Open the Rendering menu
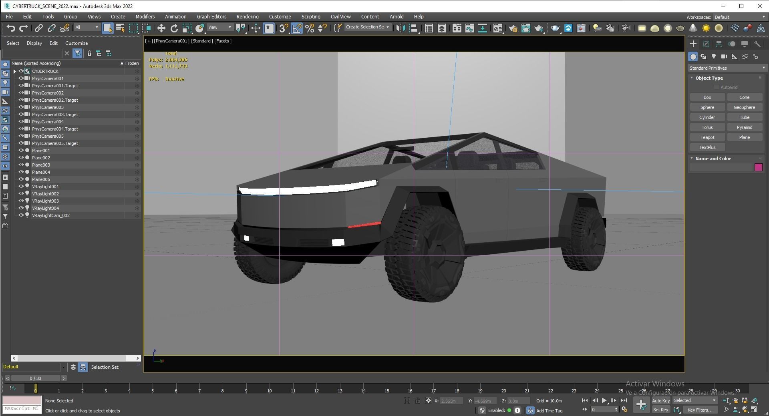The width and height of the screenshot is (769, 416). [247, 17]
